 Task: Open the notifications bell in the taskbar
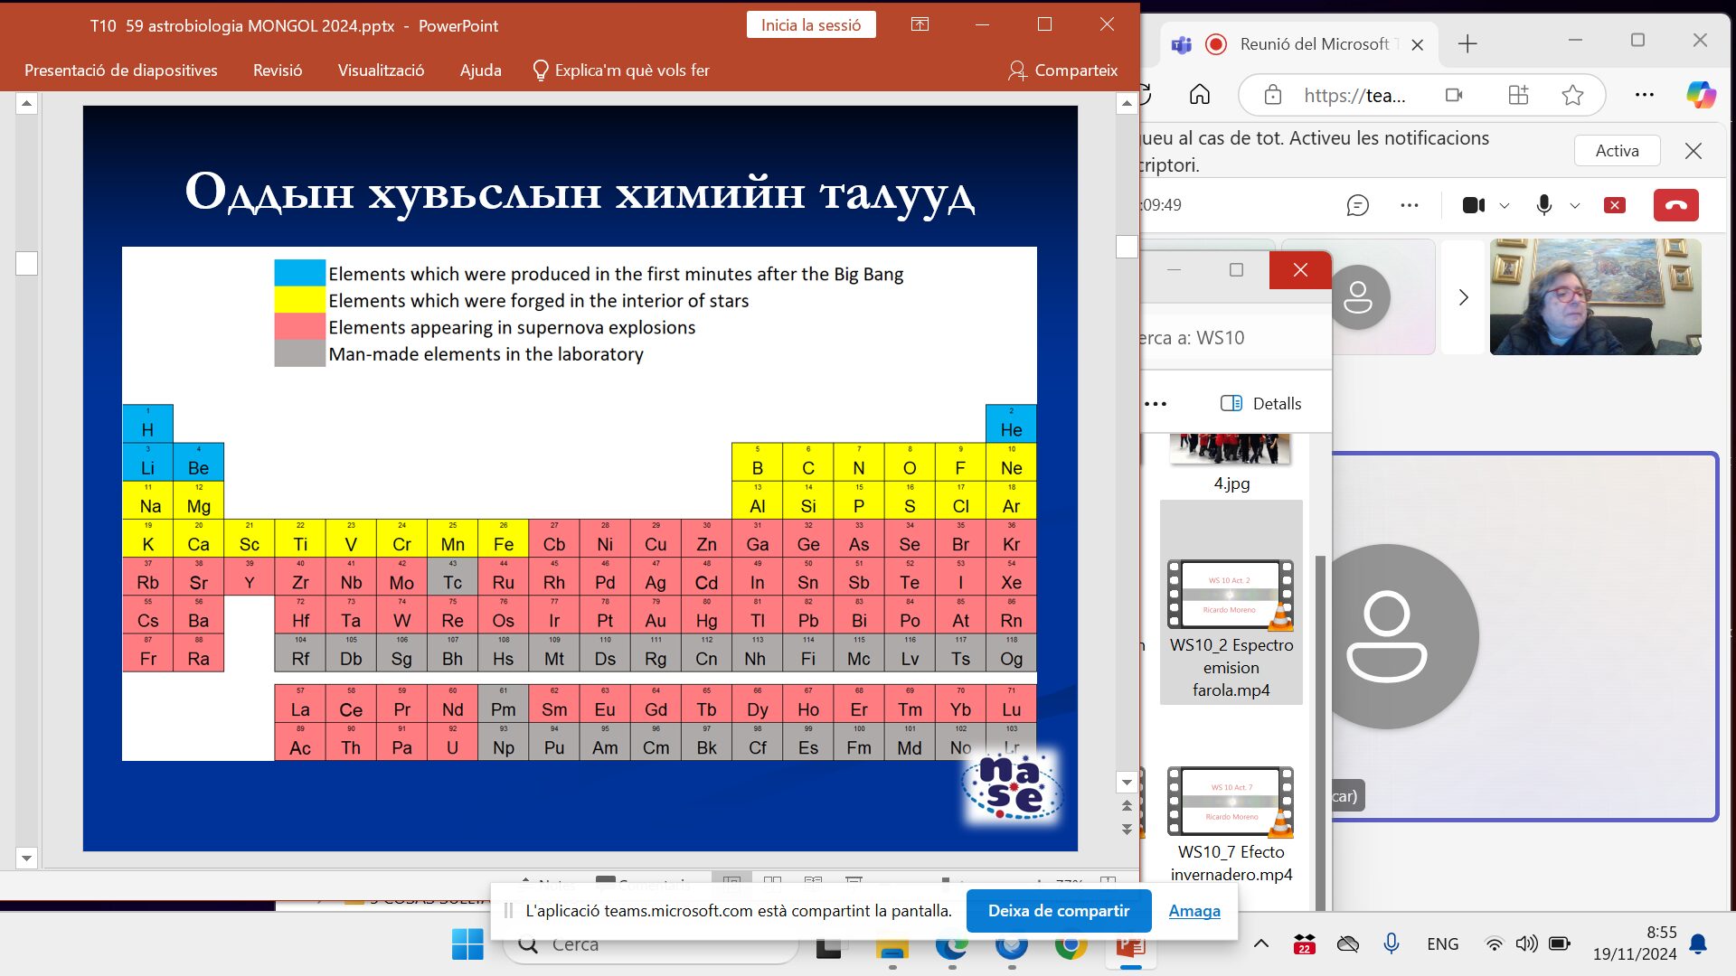(1698, 944)
